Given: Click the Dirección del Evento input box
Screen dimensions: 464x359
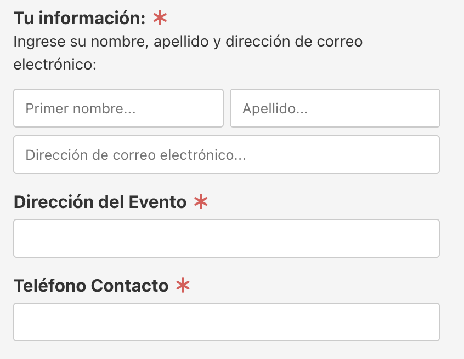Looking at the screenshot, I should pyautogui.click(x=227, y=239).
